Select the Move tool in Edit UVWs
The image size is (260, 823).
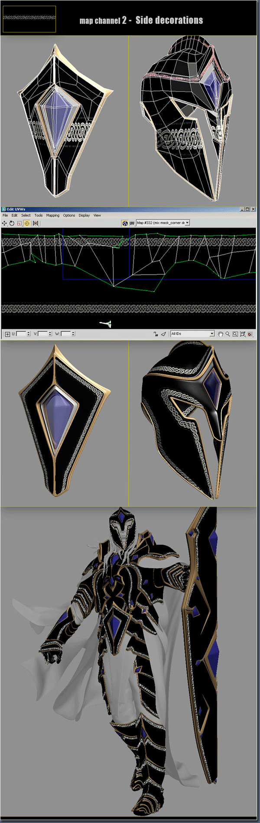pyautogui.click(x=4, y=223)
